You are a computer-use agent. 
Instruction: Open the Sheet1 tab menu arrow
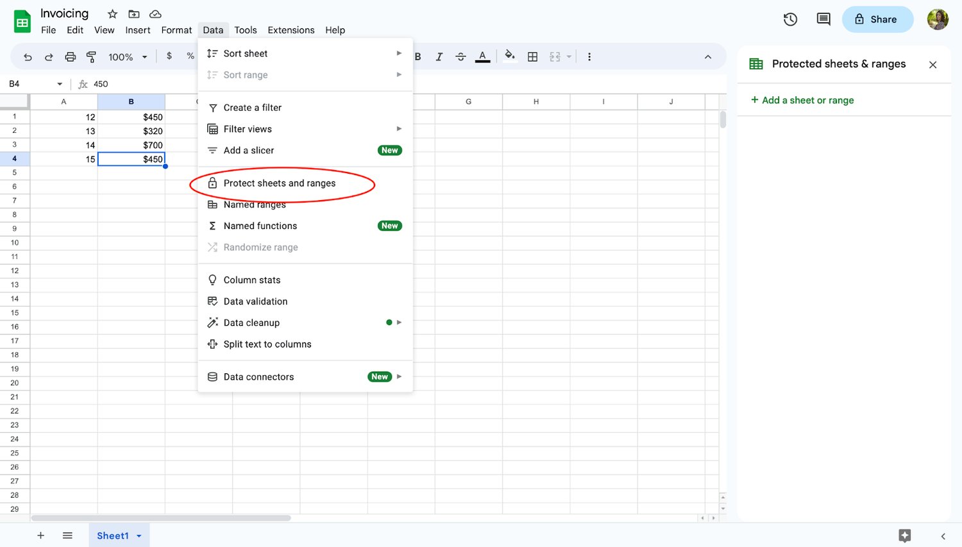pyautogui.click(x=139, y=535)
